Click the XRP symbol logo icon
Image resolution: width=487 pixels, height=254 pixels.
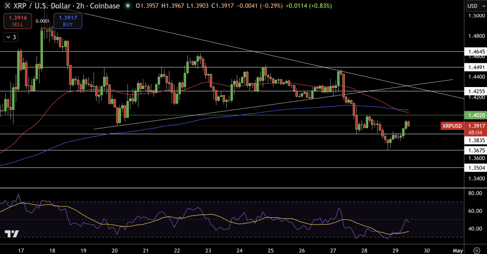tap(7, 6)
